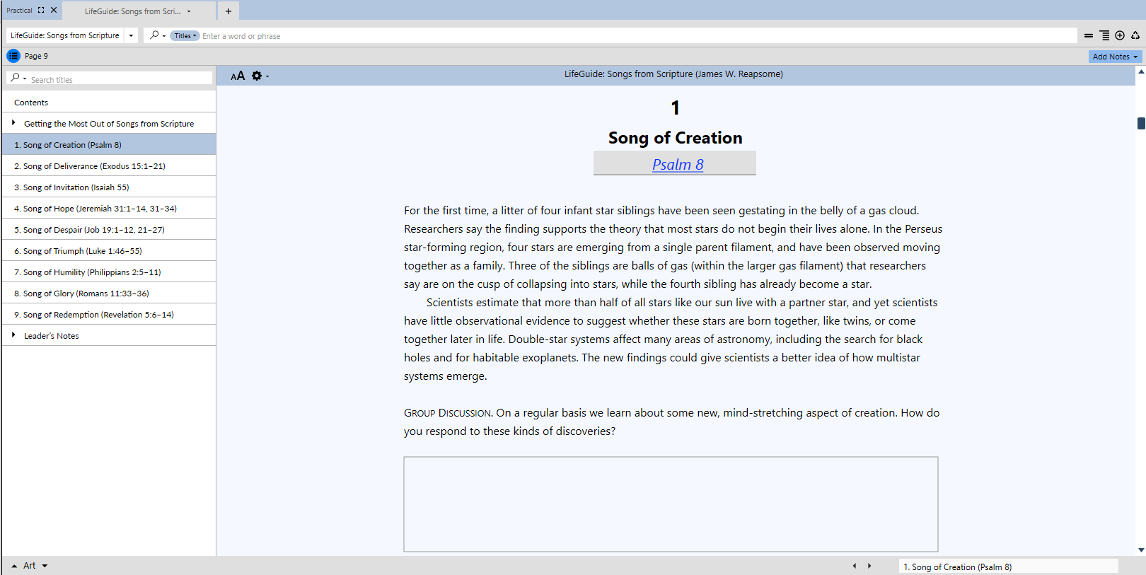The image size is (1146, 575).
Task: Open the Psalm 8 scripture link
Action: pos(677,165)
